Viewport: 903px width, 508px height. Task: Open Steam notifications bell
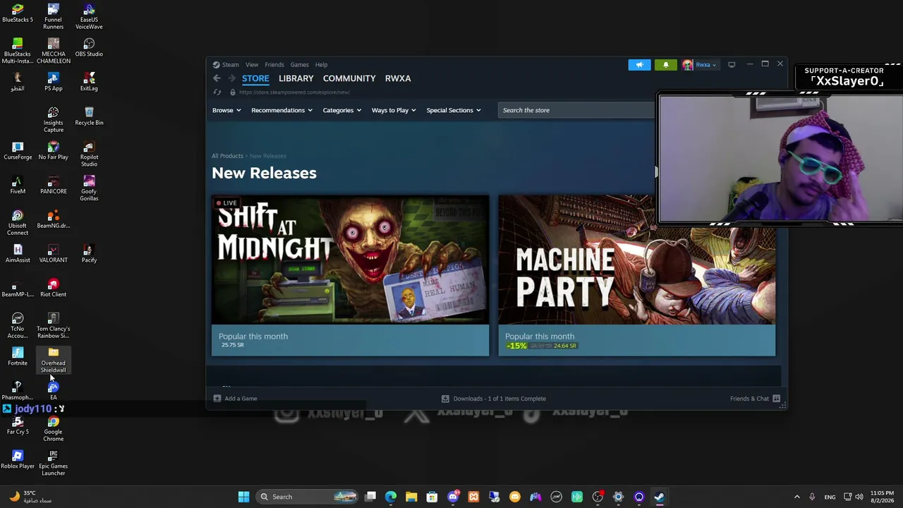tap(665, 65)
